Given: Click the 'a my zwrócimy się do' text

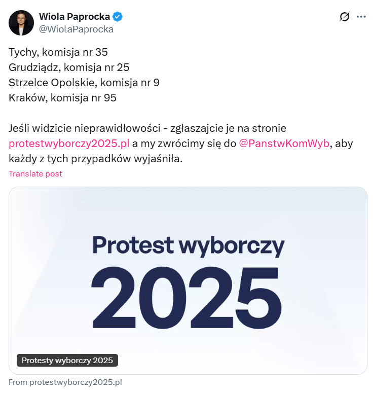Looking at the screenshot, I should coord(184,143).
